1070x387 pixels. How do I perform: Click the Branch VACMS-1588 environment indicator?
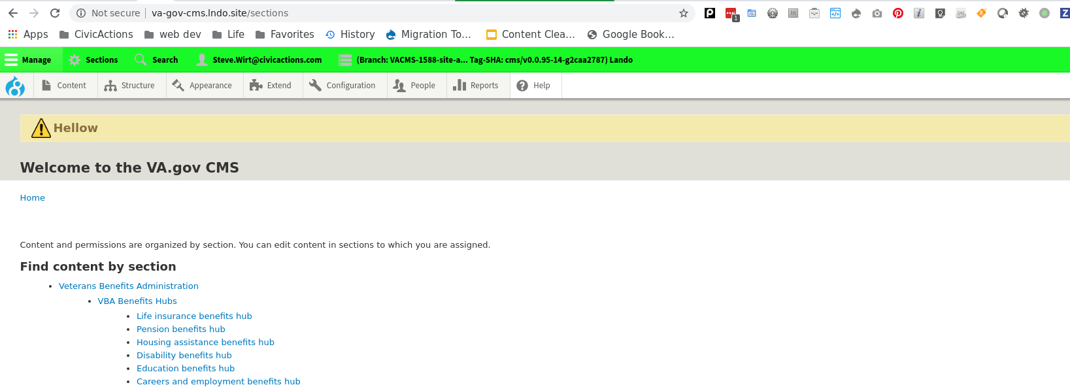click(x=486, y=59)
